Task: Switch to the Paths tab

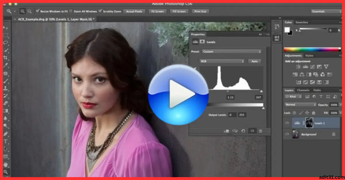Action: click(317, 90)
